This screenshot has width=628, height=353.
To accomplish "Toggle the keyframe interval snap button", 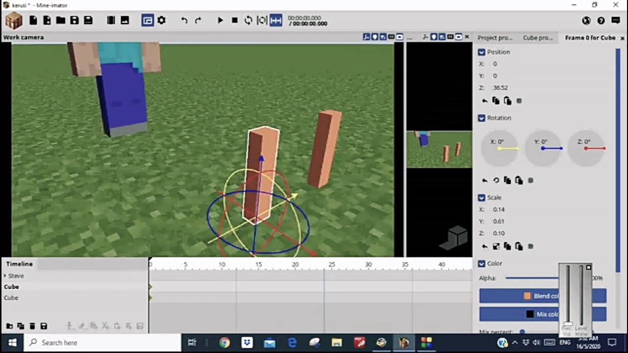I will [276, 21].
